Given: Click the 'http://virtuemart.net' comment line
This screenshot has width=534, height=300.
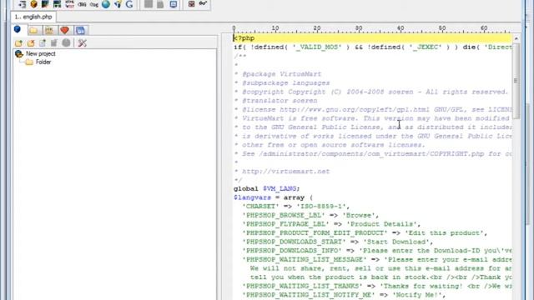Looking at the screenshot, I should tap(282, 172).
